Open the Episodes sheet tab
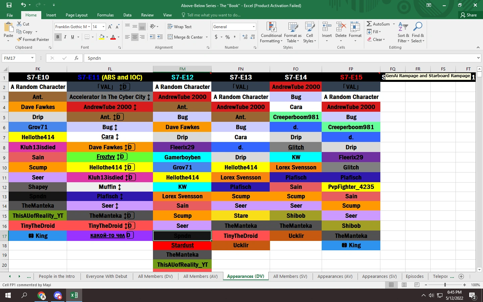This screenshot has height=302, width=483. point(415,276)
